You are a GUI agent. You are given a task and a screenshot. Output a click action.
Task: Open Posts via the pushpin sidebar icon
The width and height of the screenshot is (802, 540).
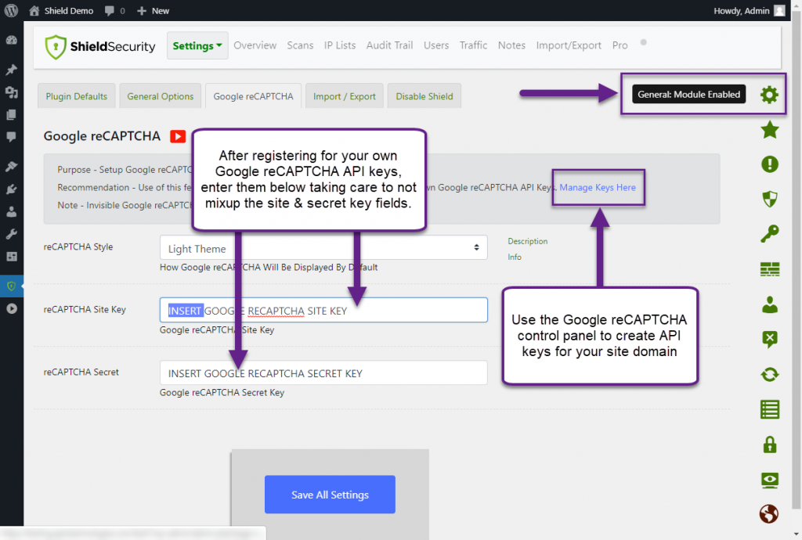11,70
